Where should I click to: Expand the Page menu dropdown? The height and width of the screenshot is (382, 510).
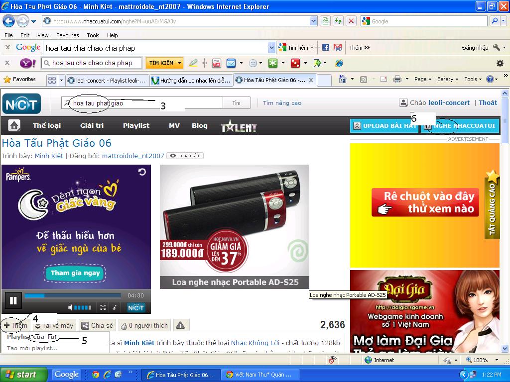(x=423, y=79)
